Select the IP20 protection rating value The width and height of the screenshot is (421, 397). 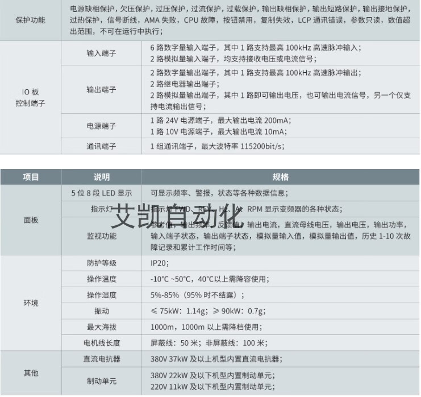(x=160, y=263)
